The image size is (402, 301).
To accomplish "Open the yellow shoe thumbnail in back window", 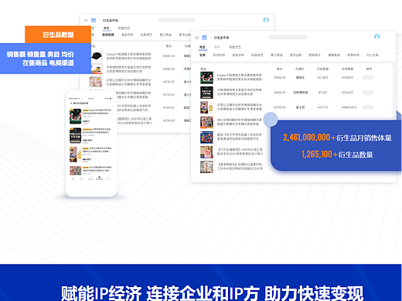I will 96,69.
